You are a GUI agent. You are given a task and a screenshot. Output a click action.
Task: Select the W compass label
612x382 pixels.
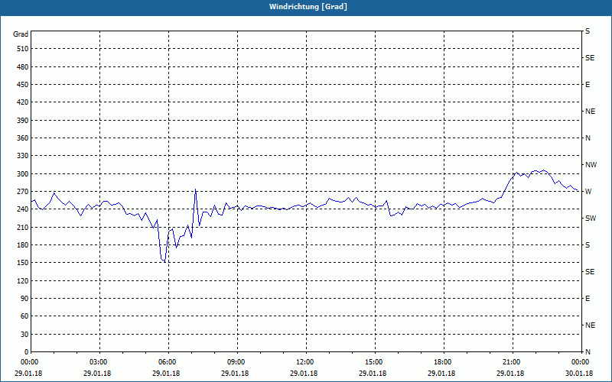click(x=588, y=192)
